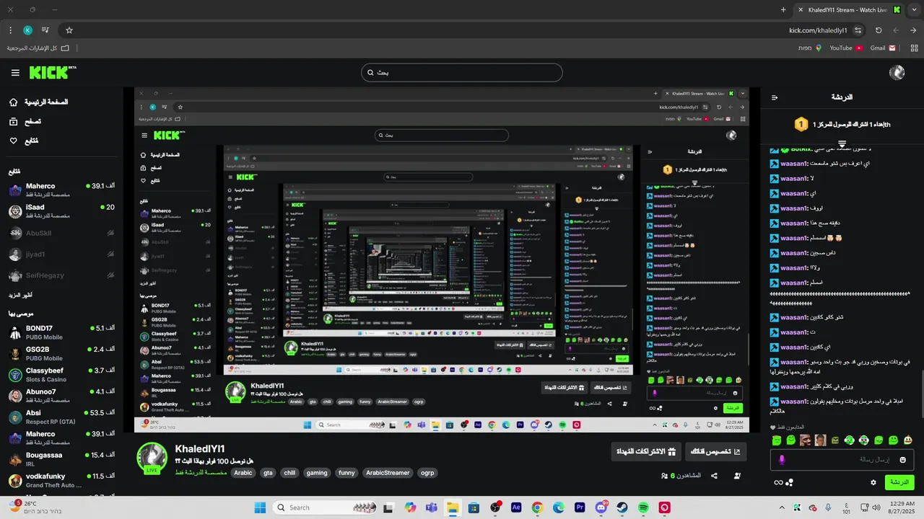Screen dimensions: 924x519
Task: Open Gmail bookmark
Action: pyautogui.click(x=883, y=48)
